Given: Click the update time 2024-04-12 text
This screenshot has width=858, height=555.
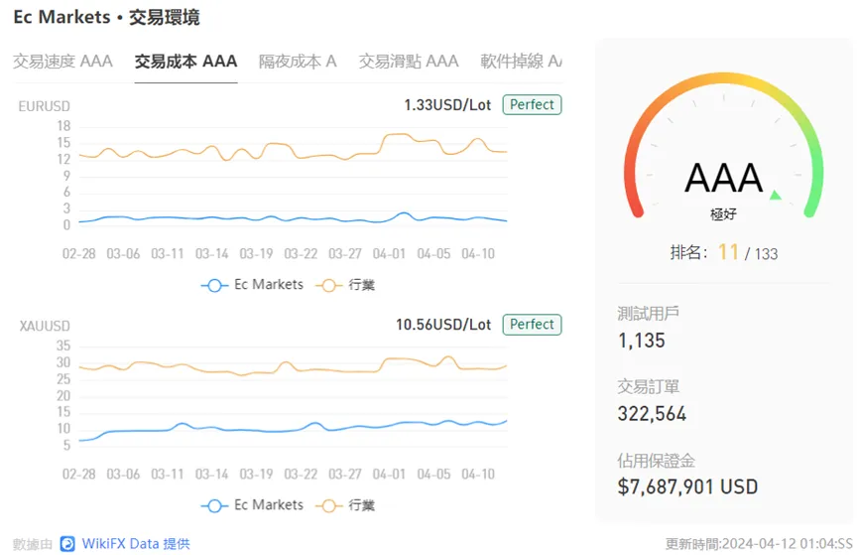Looking at the screenshot, I should point(759,543).
